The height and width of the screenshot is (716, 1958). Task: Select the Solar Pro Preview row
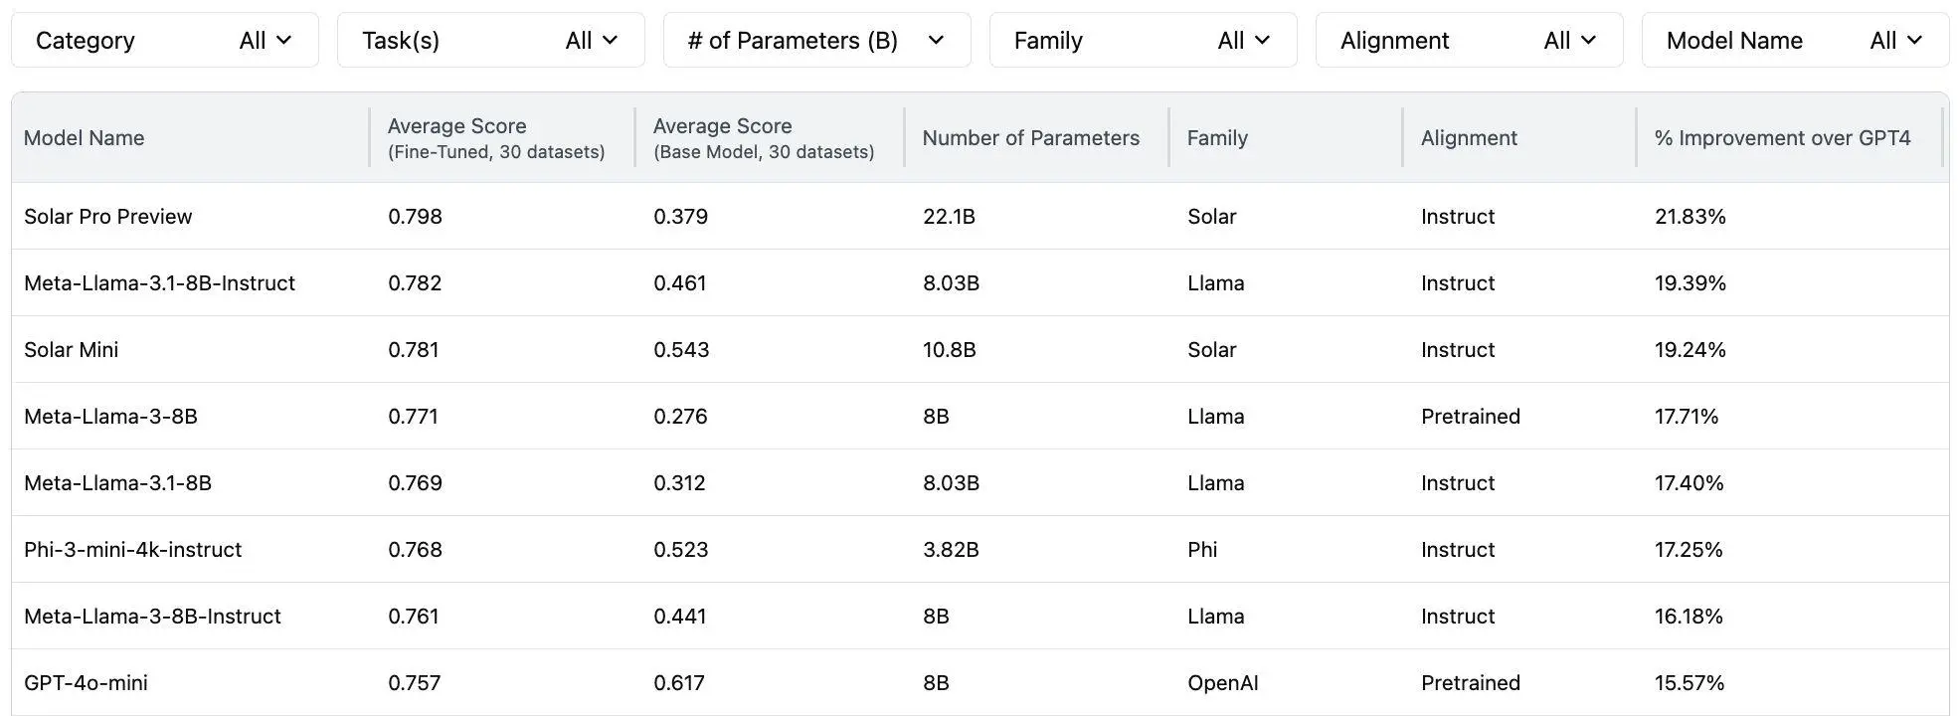point(980,216)
